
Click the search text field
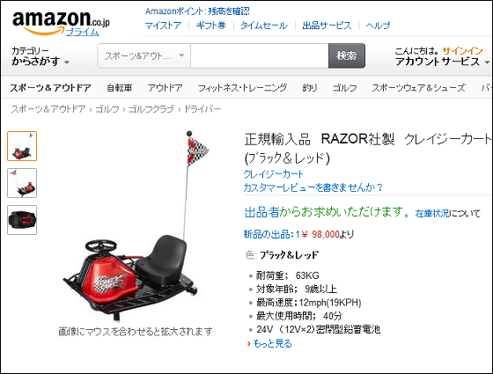pyautogui.click(x=260, y=56)
